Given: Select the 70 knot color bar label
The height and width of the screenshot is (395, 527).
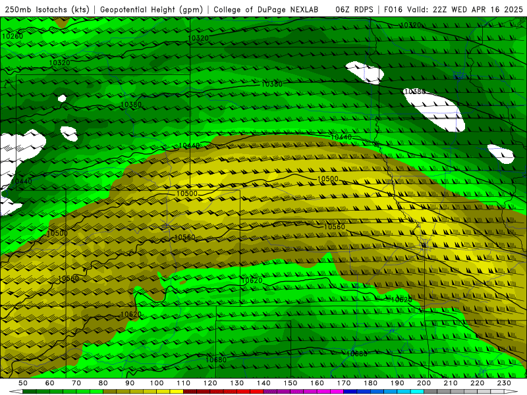Looking at the screenshot, I should pos(76,383).
